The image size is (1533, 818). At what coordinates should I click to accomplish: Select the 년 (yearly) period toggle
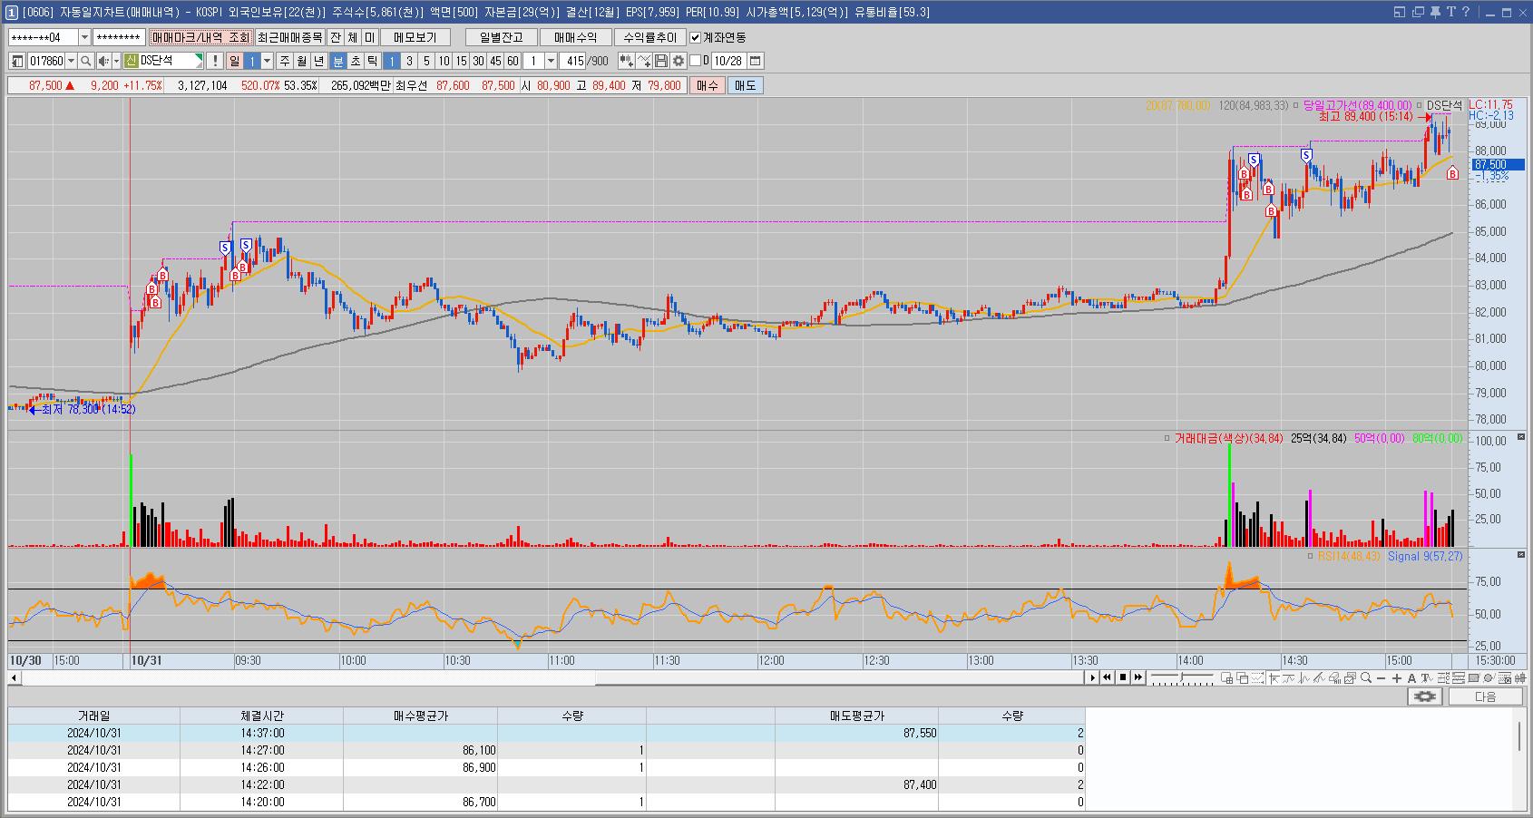(318, 61)
